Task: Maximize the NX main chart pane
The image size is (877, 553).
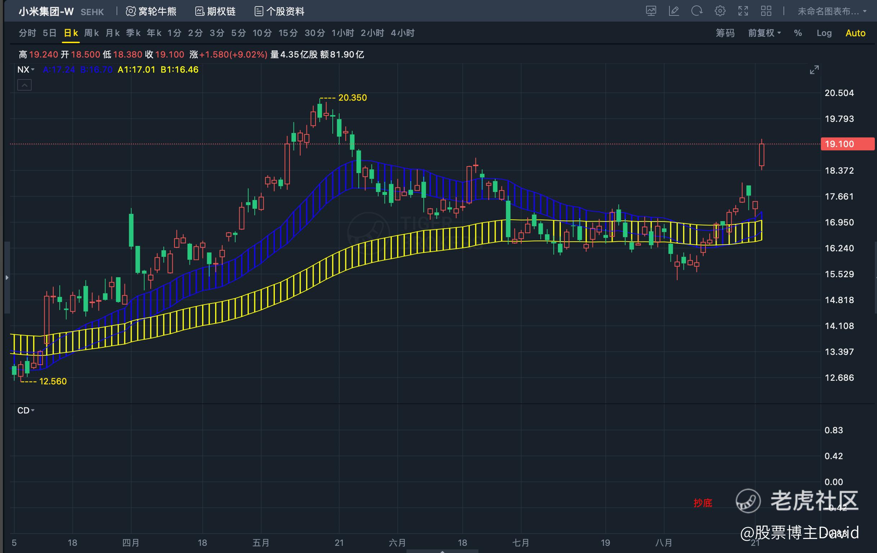Action: (x=814, y=69)
